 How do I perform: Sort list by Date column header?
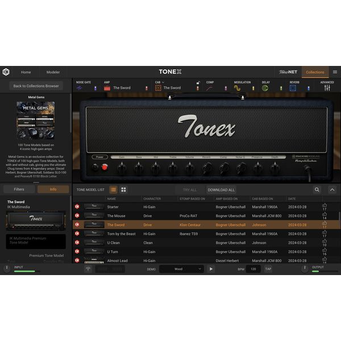[x=292, y=199]
